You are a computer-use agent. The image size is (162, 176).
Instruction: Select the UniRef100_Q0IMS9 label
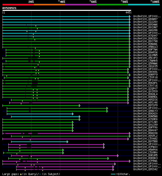point(145,91)
